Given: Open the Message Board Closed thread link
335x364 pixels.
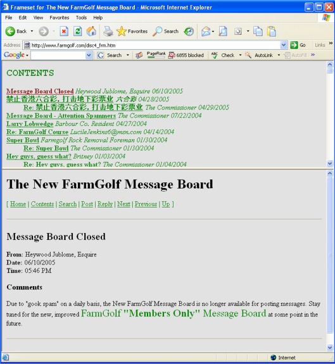Looking at the screenshot, I should tap(40, 91).
